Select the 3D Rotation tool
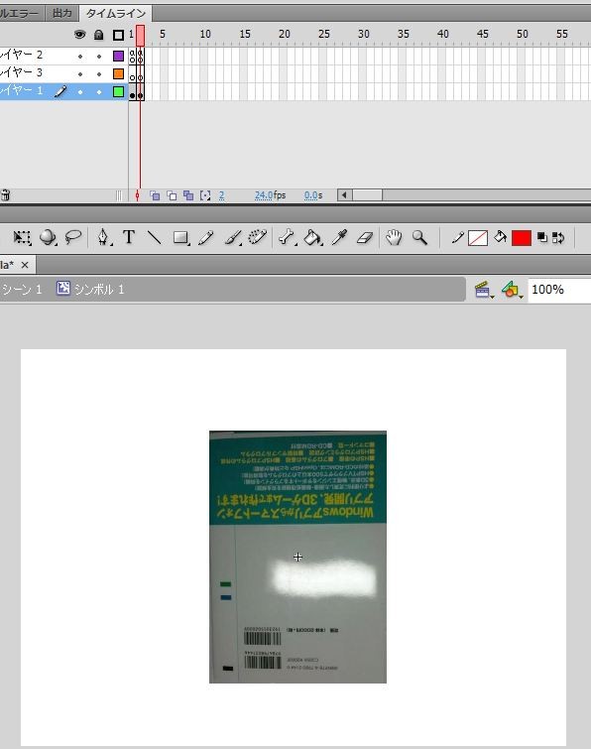This screenshot has width=591, height=749. (48, 237)
